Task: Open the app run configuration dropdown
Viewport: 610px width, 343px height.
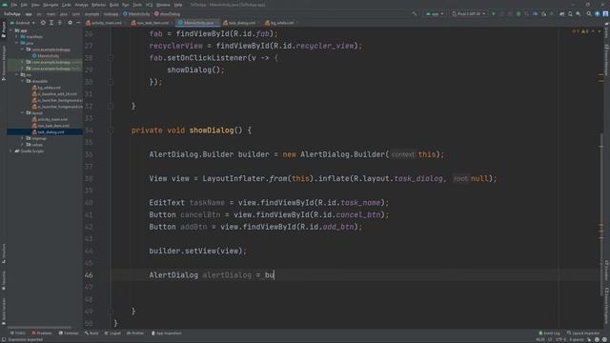Action: click(435, 13)
